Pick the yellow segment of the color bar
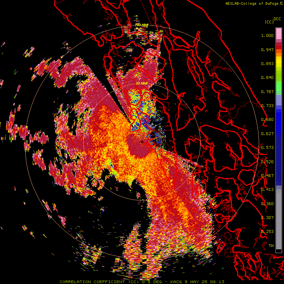284x284 pixels. click(279, 62)
